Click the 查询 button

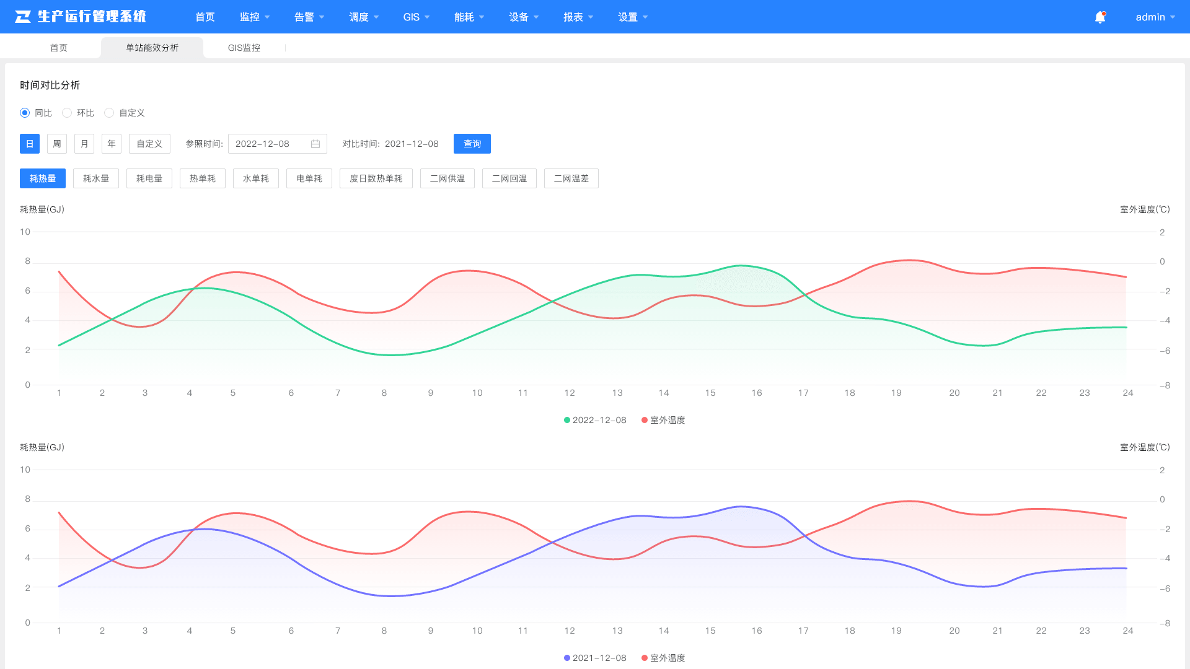(472, 144)
